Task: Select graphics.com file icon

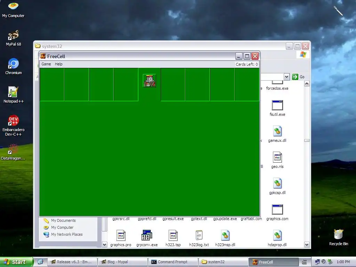Action: tap(277, 209)
